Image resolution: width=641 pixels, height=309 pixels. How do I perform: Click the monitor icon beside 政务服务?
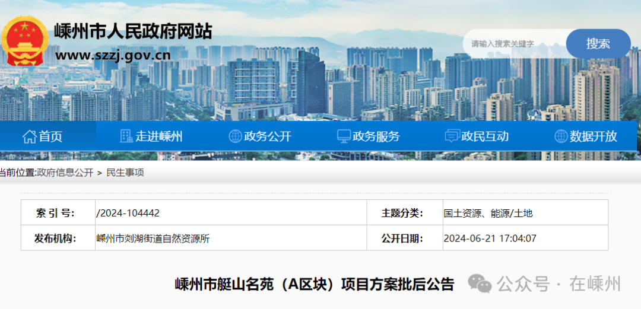(x=344, y=136)
